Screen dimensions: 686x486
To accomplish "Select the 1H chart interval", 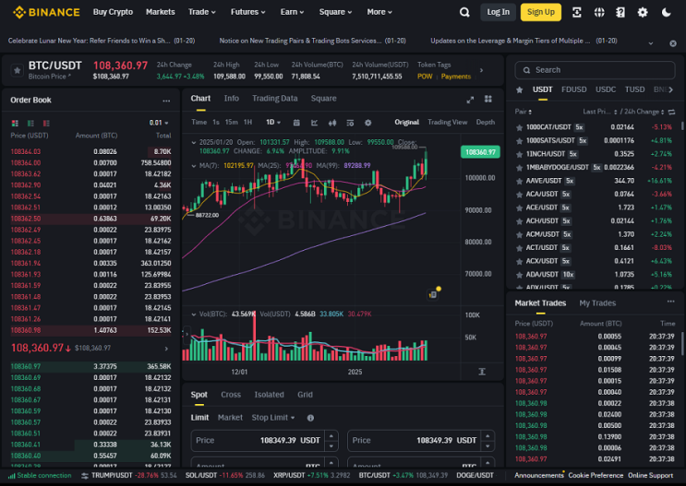I will point(247,123).
